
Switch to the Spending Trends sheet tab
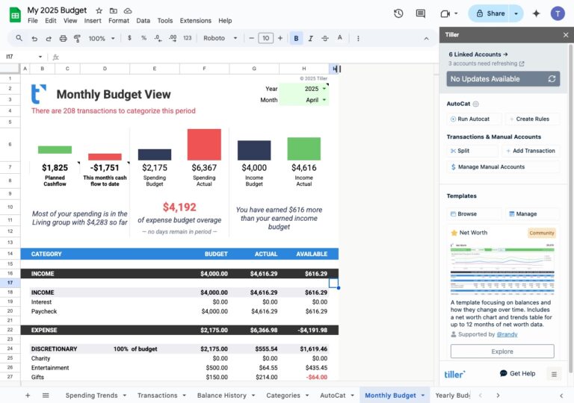point(91,396)
